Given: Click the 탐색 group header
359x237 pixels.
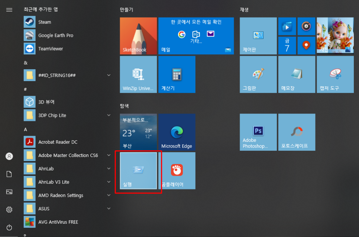Looking at the screenshot, I should pyautogui.click(x=124, y=106).
